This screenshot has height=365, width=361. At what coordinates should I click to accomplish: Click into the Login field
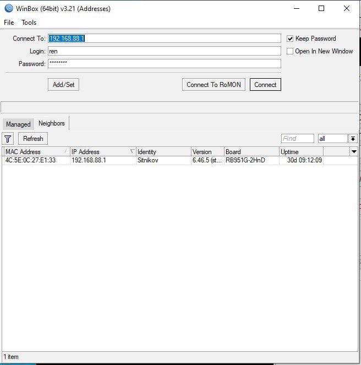coord(165,51)
